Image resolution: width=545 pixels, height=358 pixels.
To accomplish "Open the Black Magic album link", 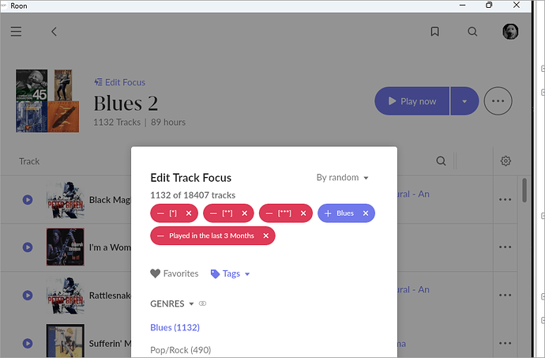I will (414, 194).
